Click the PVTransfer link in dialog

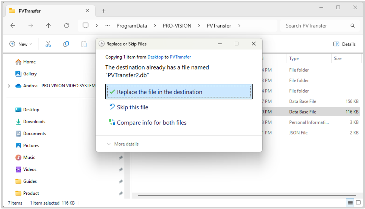click(180, 57)
